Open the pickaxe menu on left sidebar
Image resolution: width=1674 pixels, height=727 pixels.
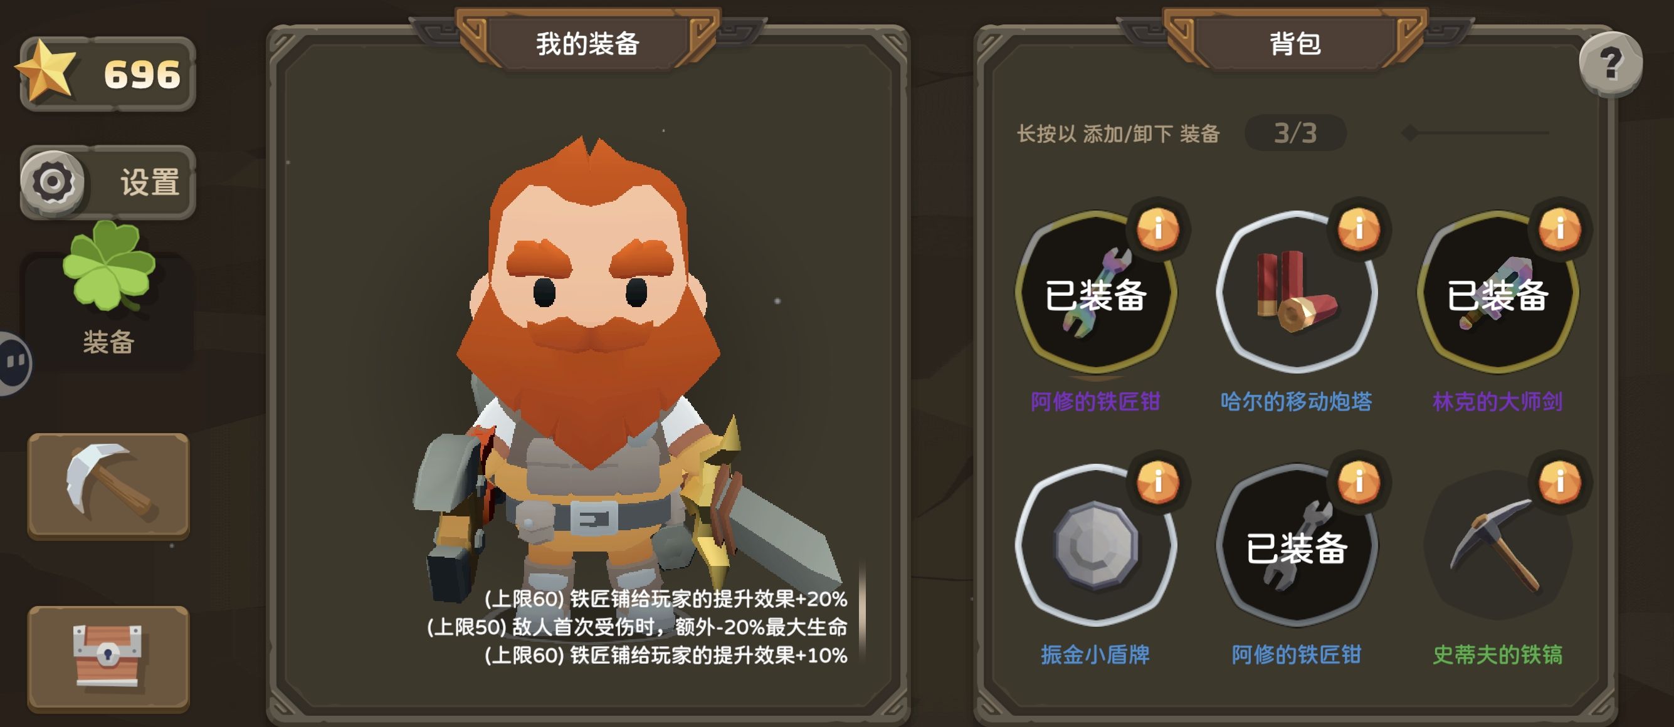(108, 486)
